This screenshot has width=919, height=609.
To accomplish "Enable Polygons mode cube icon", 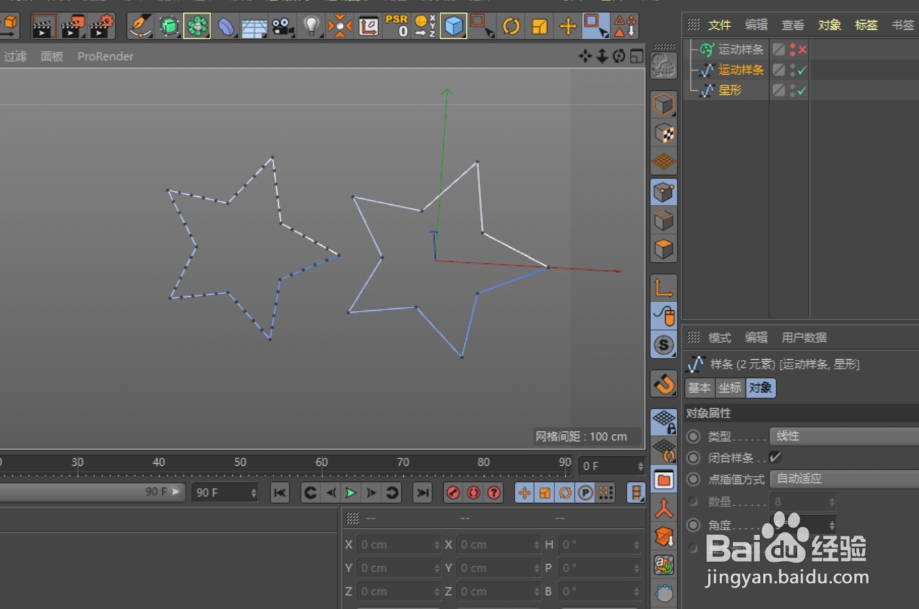I will (664, 249).
